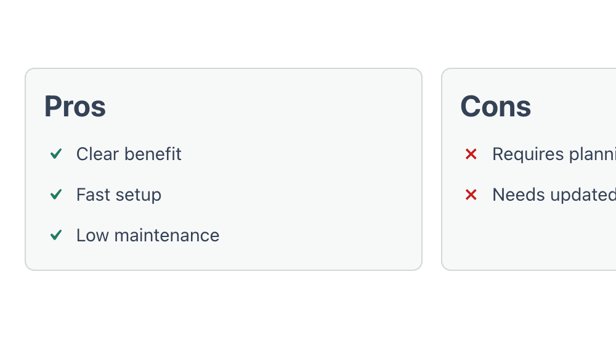Click the word 'Low' in the Pros list
This screenshot has width=616, height=346.
tap(93, 236)
